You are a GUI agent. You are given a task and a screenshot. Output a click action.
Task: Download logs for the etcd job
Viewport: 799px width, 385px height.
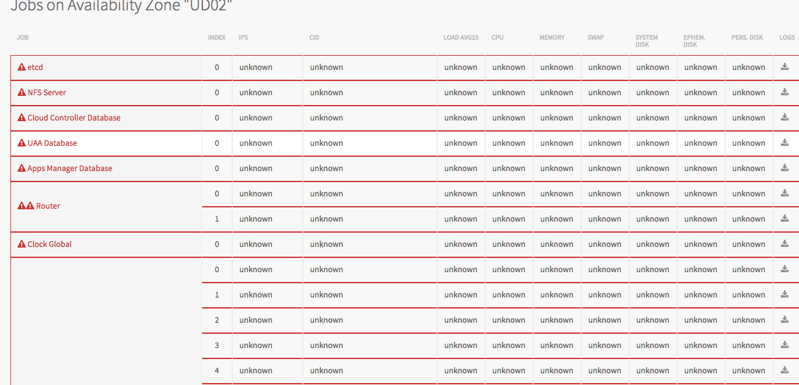tap(784, 66)
